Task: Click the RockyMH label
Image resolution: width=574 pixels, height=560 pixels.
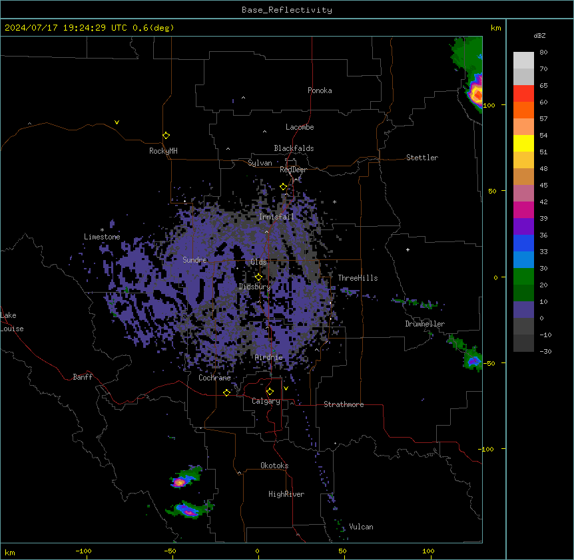Action: (163, 151)
